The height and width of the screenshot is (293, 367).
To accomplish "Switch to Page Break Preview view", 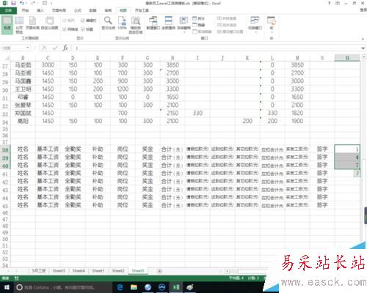I will [x=19, y=25].
